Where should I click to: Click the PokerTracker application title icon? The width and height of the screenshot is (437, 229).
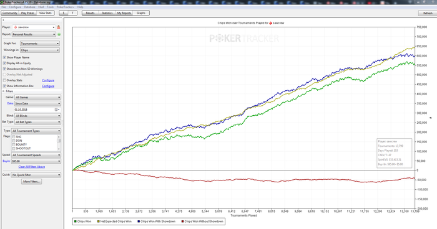(x=2, y=2)
